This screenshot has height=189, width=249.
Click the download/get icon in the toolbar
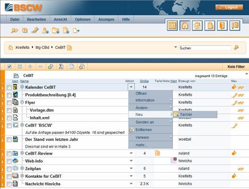pyautogui.click(x=25, y=30)
